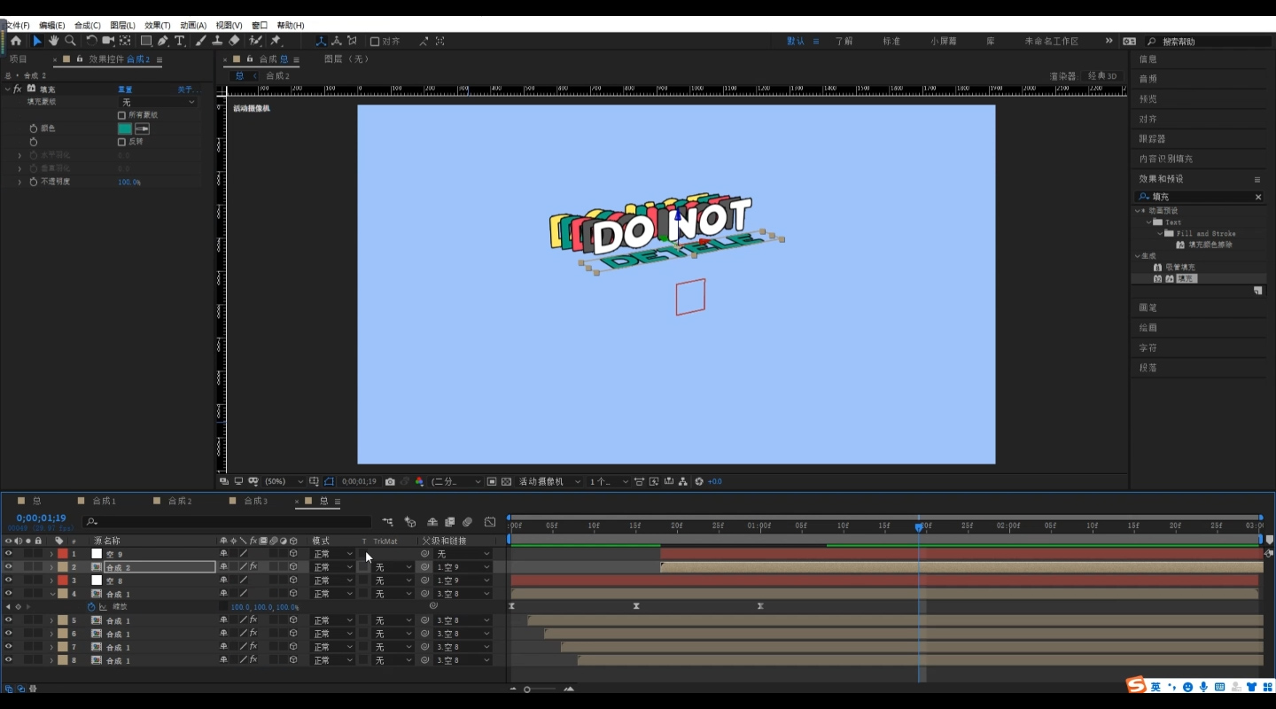Open the resolution dropdown showing 二分
The width and height of the screenshot is (1276, 709).
tap(456, 481)
